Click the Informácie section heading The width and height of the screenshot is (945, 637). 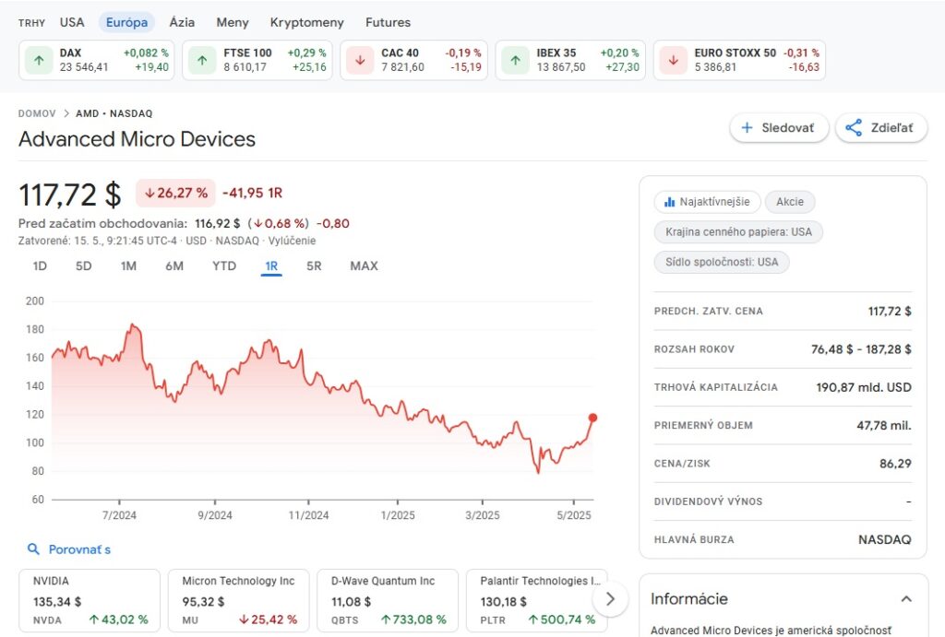point(688,598)
